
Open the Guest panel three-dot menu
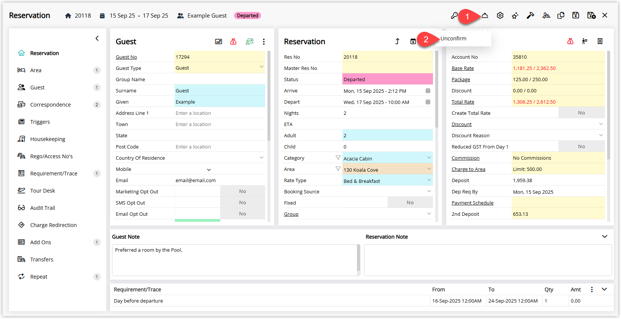[x=264, y=42]
